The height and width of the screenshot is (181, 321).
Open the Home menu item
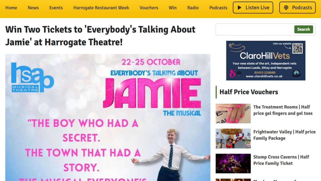click(x=11, y=8)
